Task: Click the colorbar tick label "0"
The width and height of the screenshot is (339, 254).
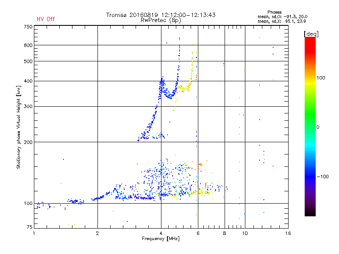Action: [x=318, y=127]
